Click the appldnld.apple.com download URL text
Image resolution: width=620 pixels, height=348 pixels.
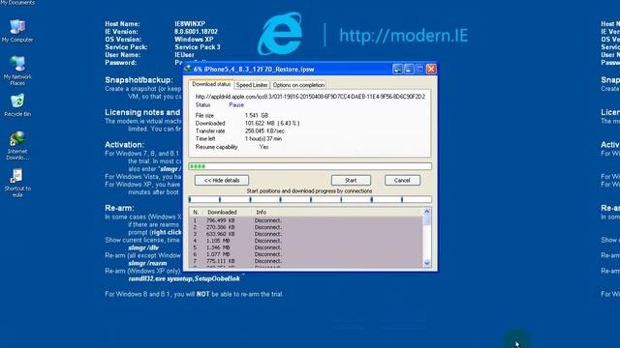click(310, 97)
